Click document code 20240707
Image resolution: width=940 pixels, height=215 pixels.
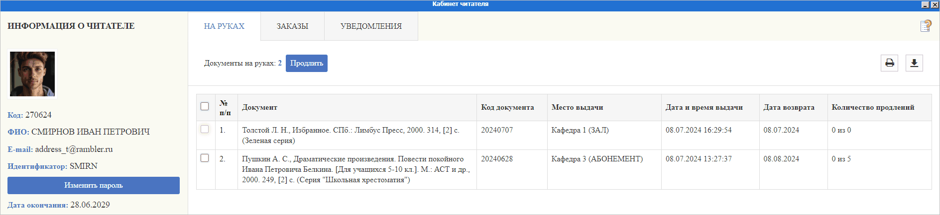coord(497,130)
